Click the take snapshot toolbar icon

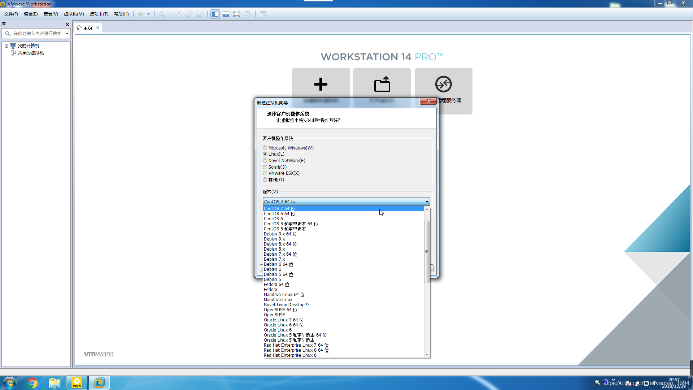point(178,14)
